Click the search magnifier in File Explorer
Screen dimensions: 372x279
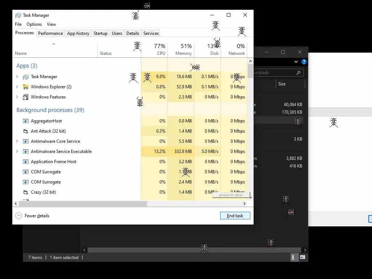pyautogui.click(x=299, y=73)
